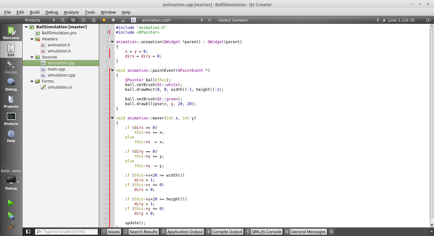434x236 pixels.
Task: Open the Build menu
Action: [x=35, y=12]
